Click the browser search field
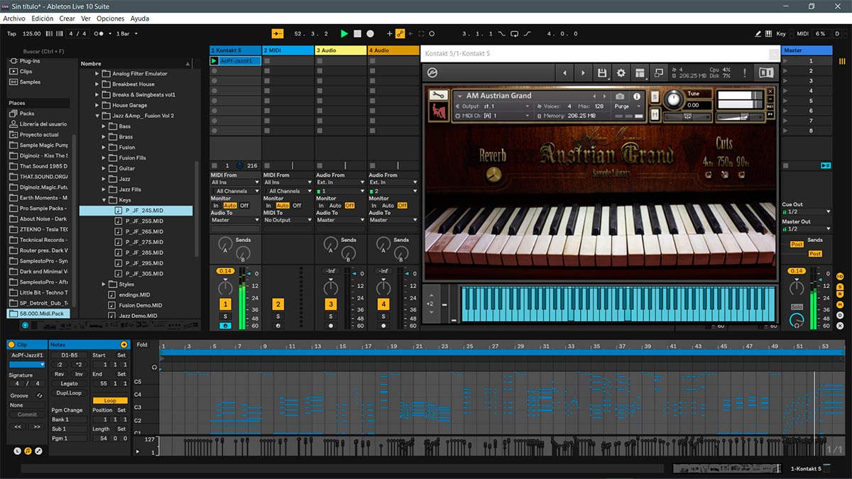The width and height of the screenshot is (852, 479). click(43, 51)
